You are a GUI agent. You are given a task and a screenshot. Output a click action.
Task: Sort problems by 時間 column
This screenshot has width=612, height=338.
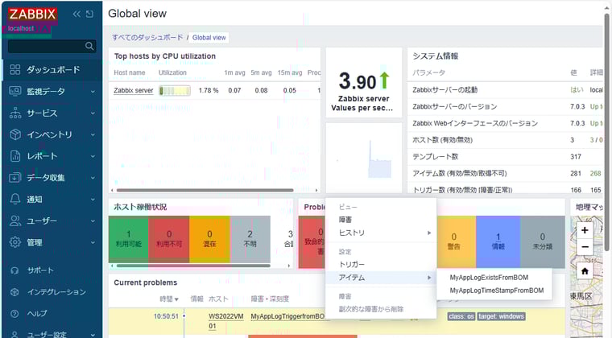(x=168, y=299)
